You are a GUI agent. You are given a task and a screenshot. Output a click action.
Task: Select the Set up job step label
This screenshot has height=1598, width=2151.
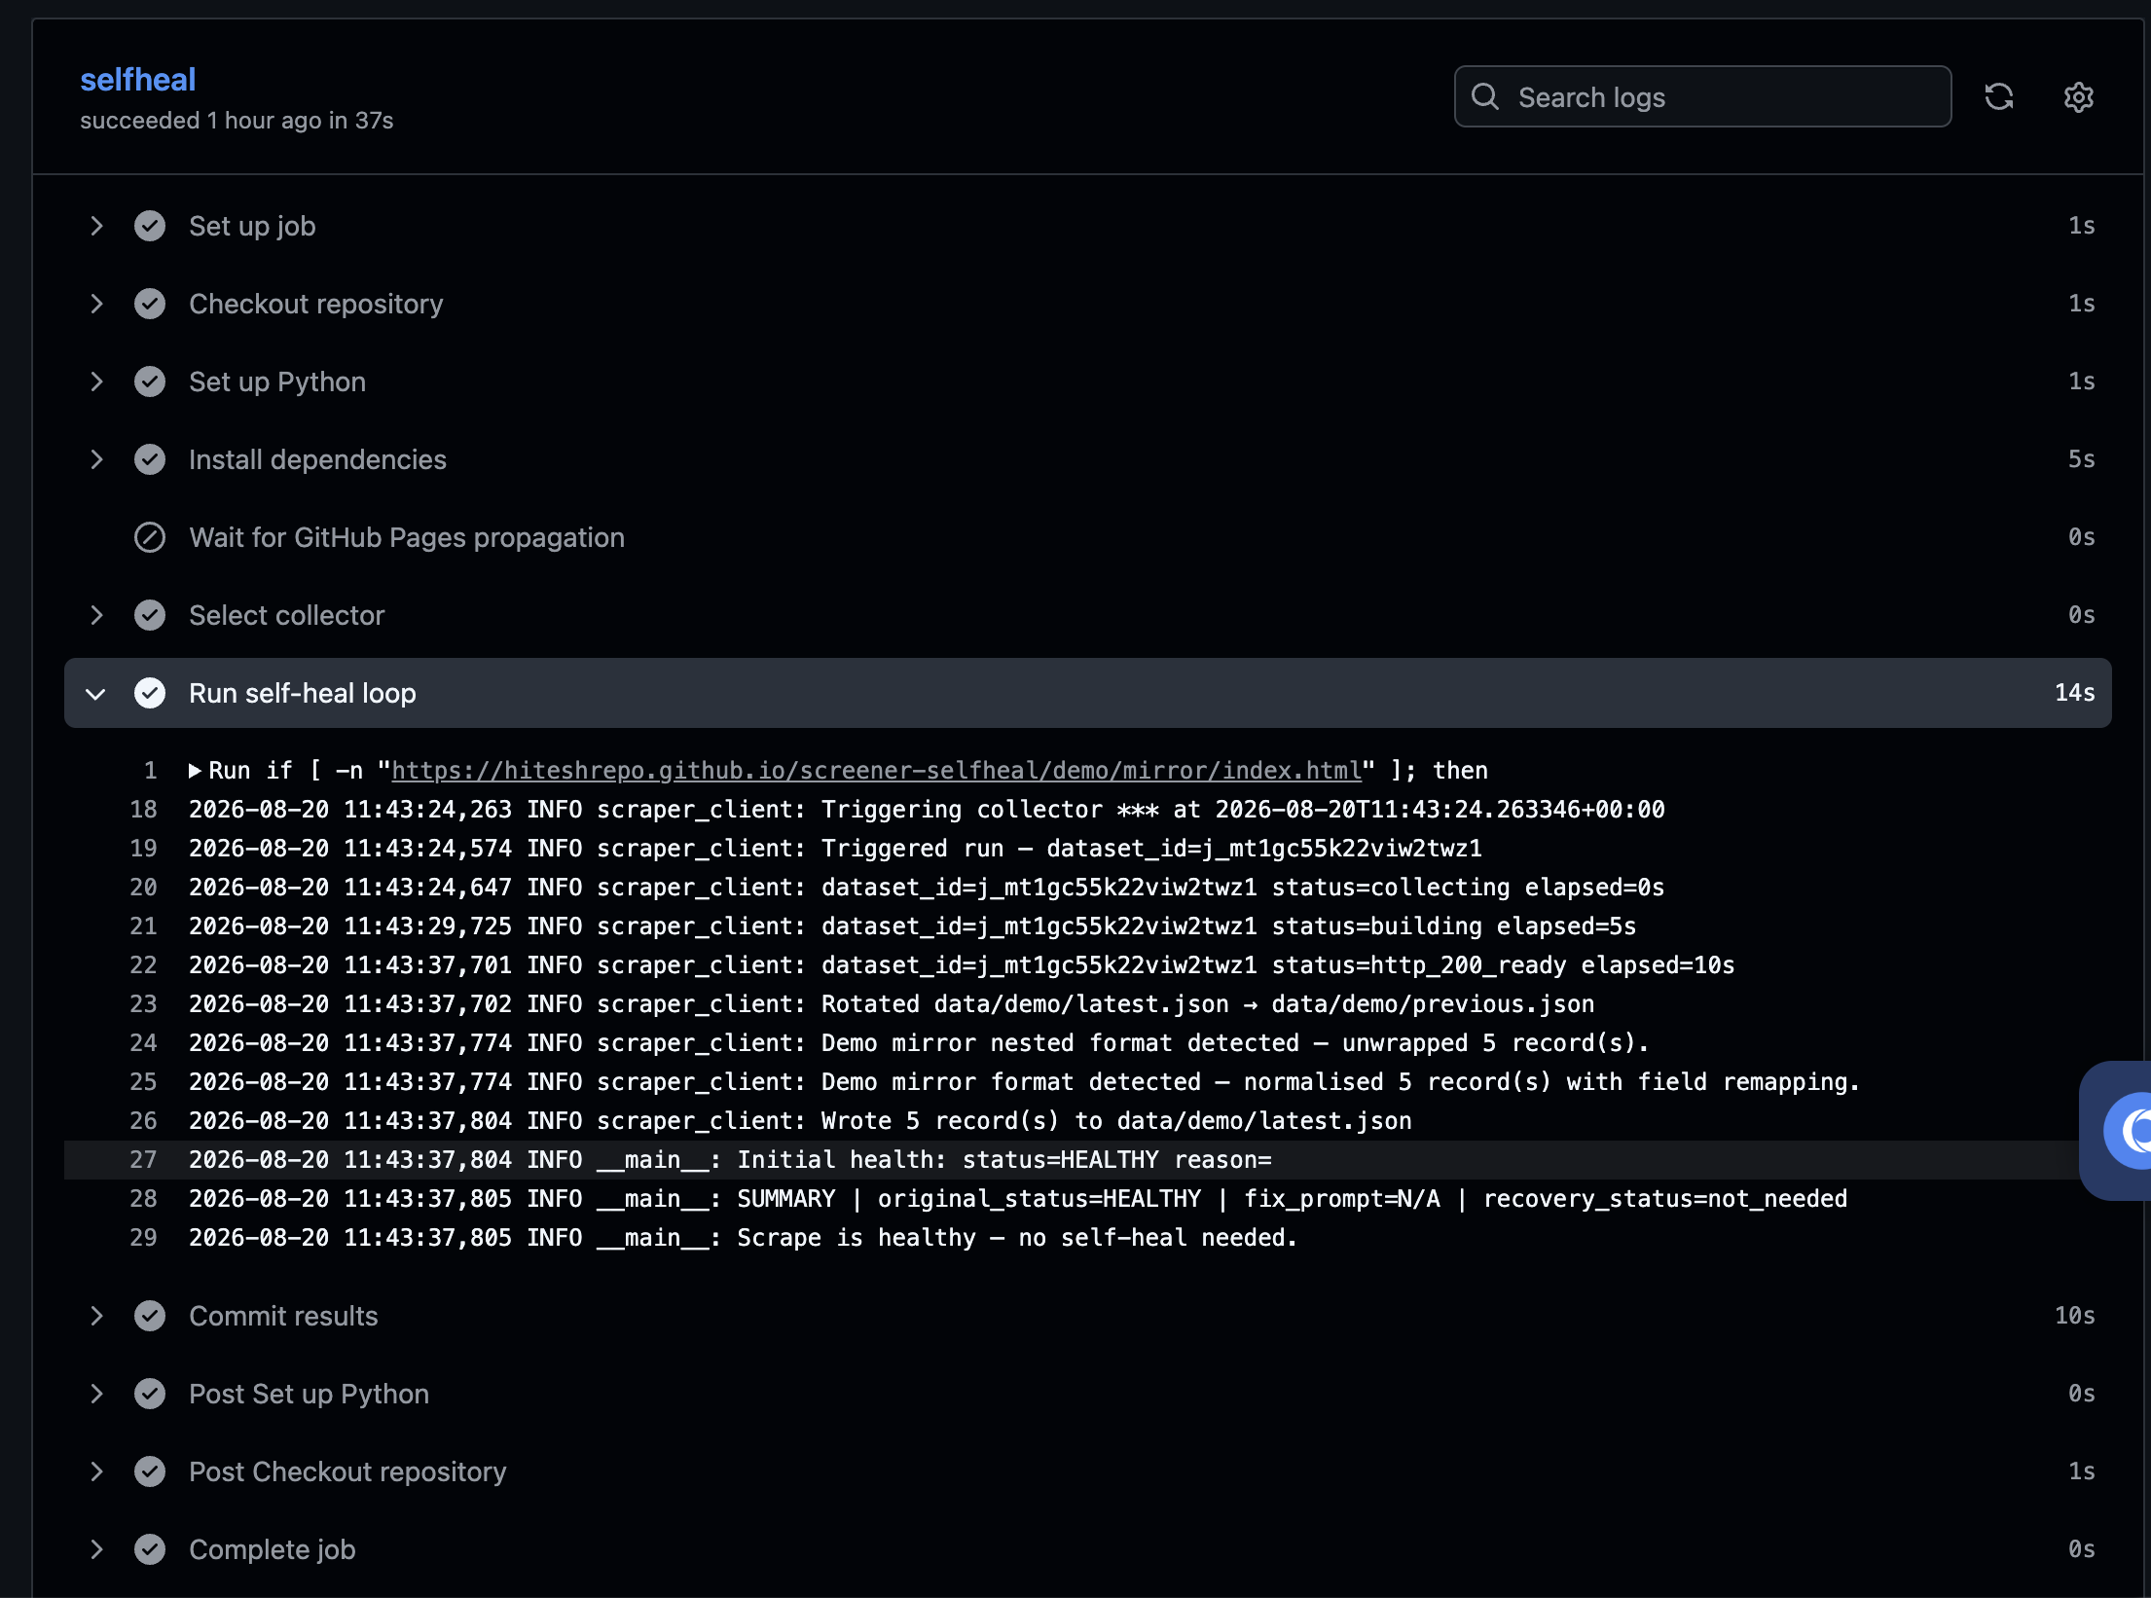point(252,226)
